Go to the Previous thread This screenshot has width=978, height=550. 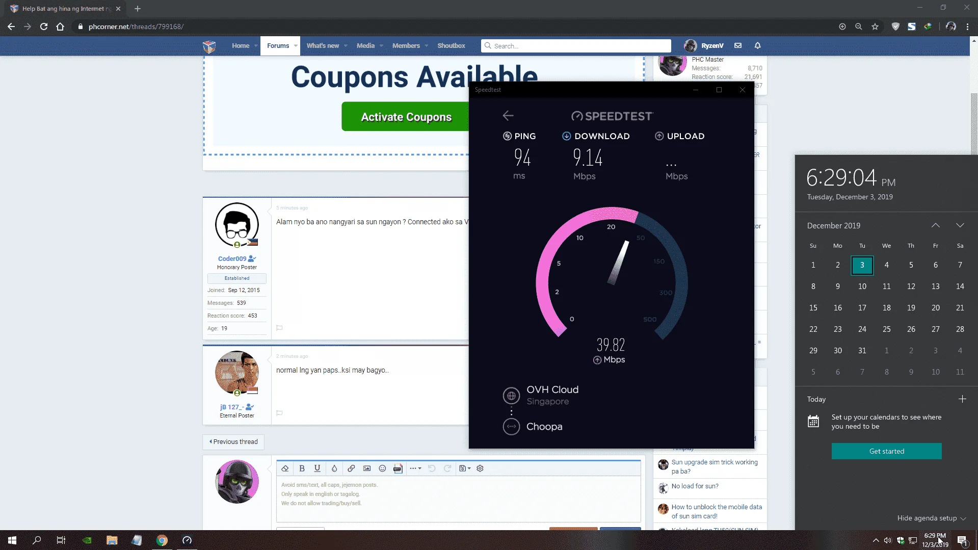click(233, 442)
